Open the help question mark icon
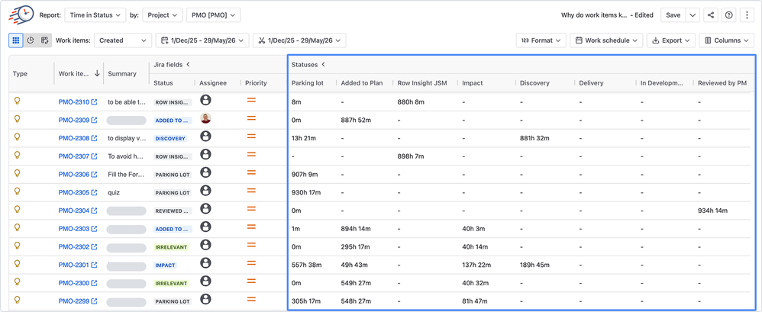This screenshot has height=312, width=762. (728, 15)
